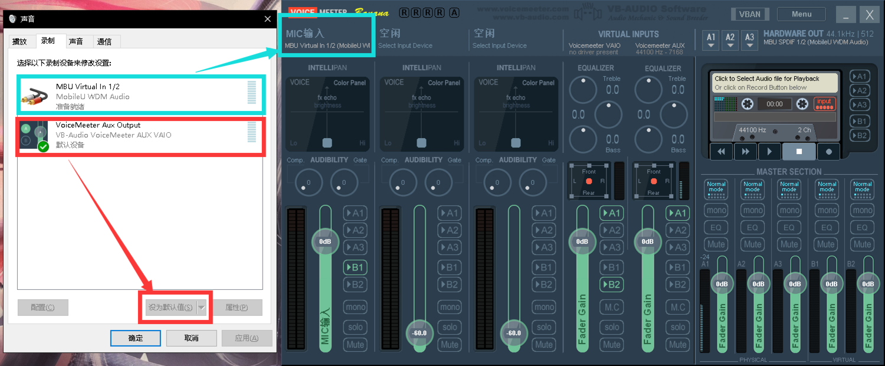Click the VoiceMeeter Aux Output device icon
Image resolution: width=885 pixels, height=366 pixels.
pos(34,136)
